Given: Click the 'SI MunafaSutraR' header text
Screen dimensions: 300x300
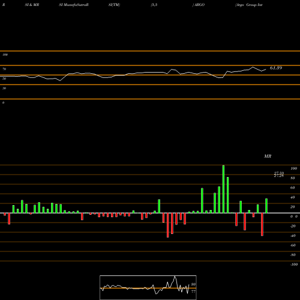Looking at the screenshot, I should point(74,5).
